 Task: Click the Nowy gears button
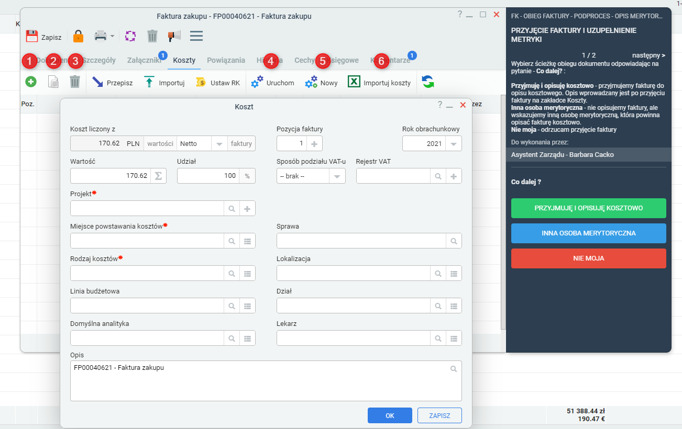click(x=321, y=83)
